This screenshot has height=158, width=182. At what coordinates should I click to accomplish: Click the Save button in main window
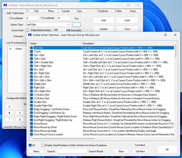(127, 29)
